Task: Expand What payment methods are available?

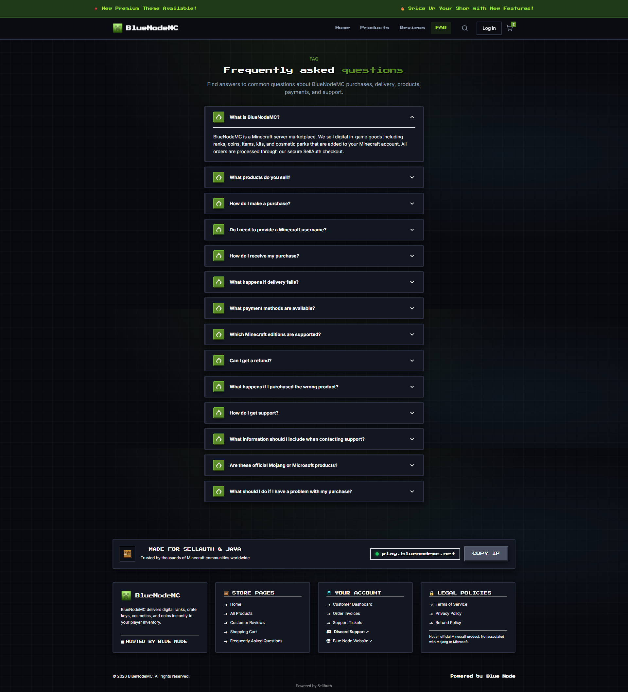Action: [314, 308]
